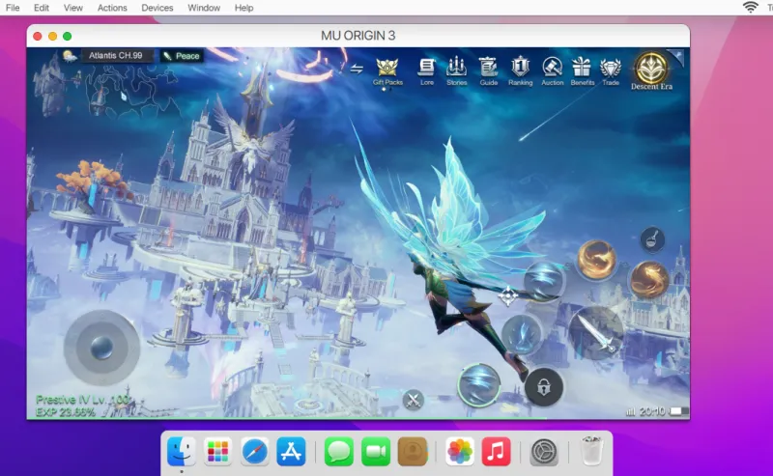Tap the crossed swords auto-battle icon
This screenshot has width=773, height=476.
(414, 400)
